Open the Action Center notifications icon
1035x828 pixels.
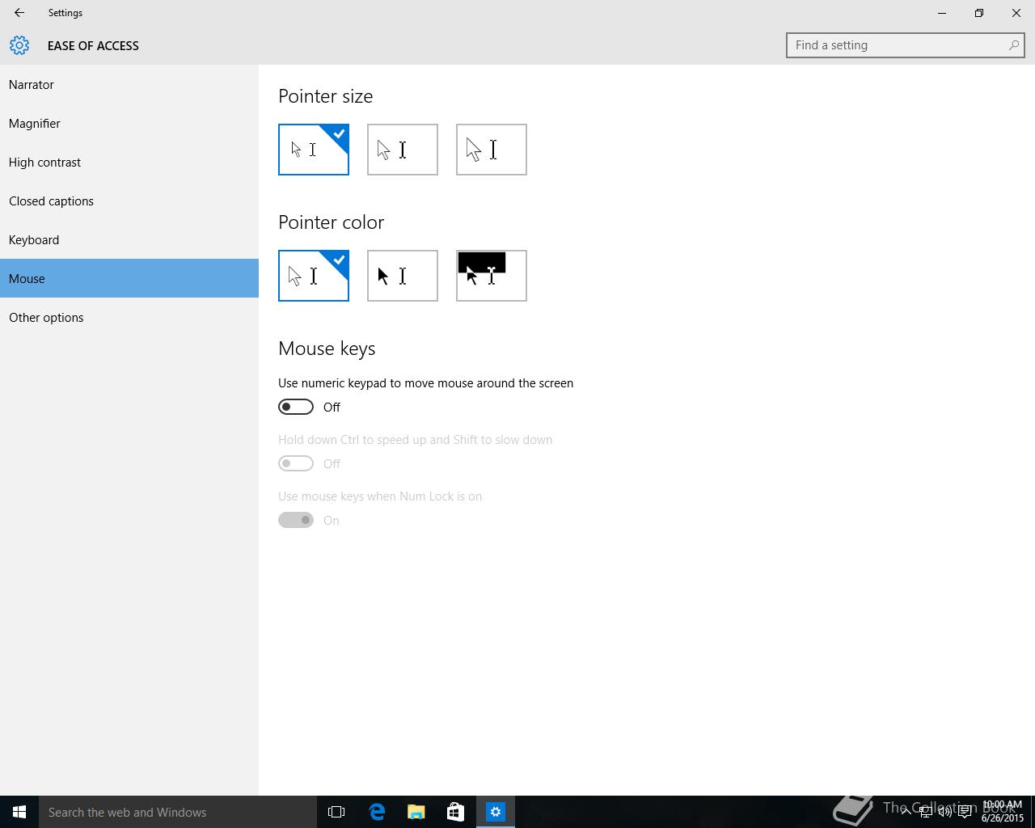coord(965,812)
